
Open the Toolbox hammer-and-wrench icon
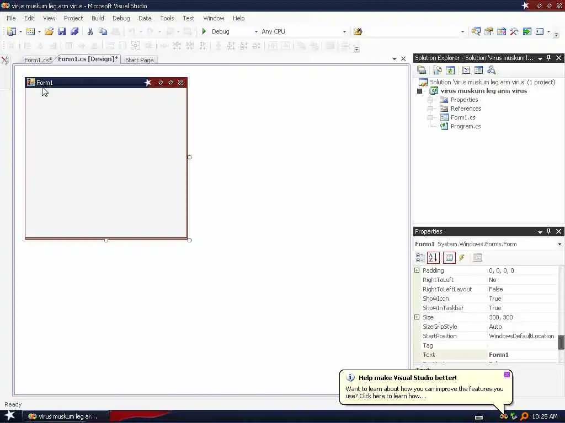pos(514,31)
